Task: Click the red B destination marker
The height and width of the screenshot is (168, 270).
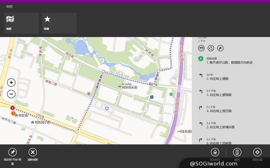Action: click(12, 108)
